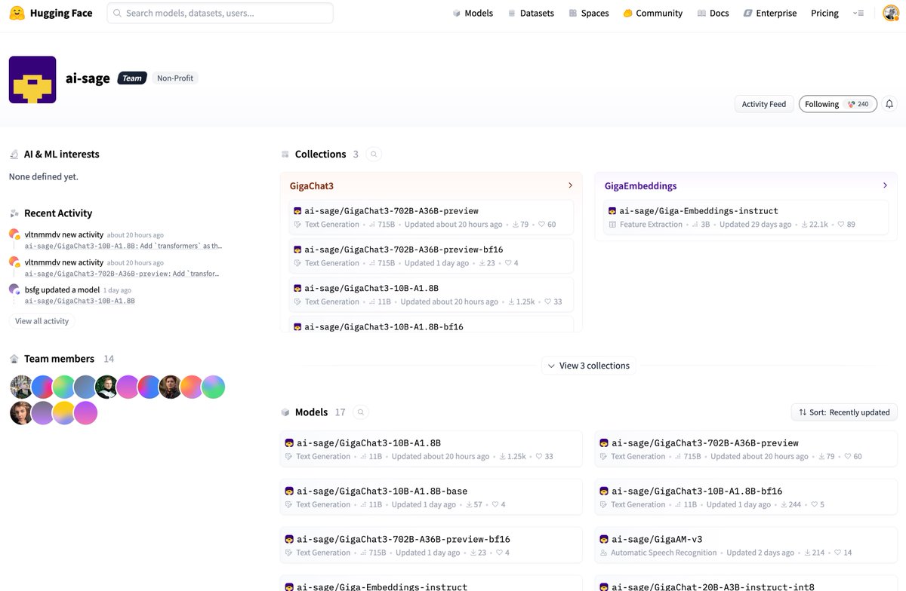The image size is (906, 591).
Task: Open Giga-Embeddings-instruct in GigaEmbeddings collection
Action: point(746,217)
